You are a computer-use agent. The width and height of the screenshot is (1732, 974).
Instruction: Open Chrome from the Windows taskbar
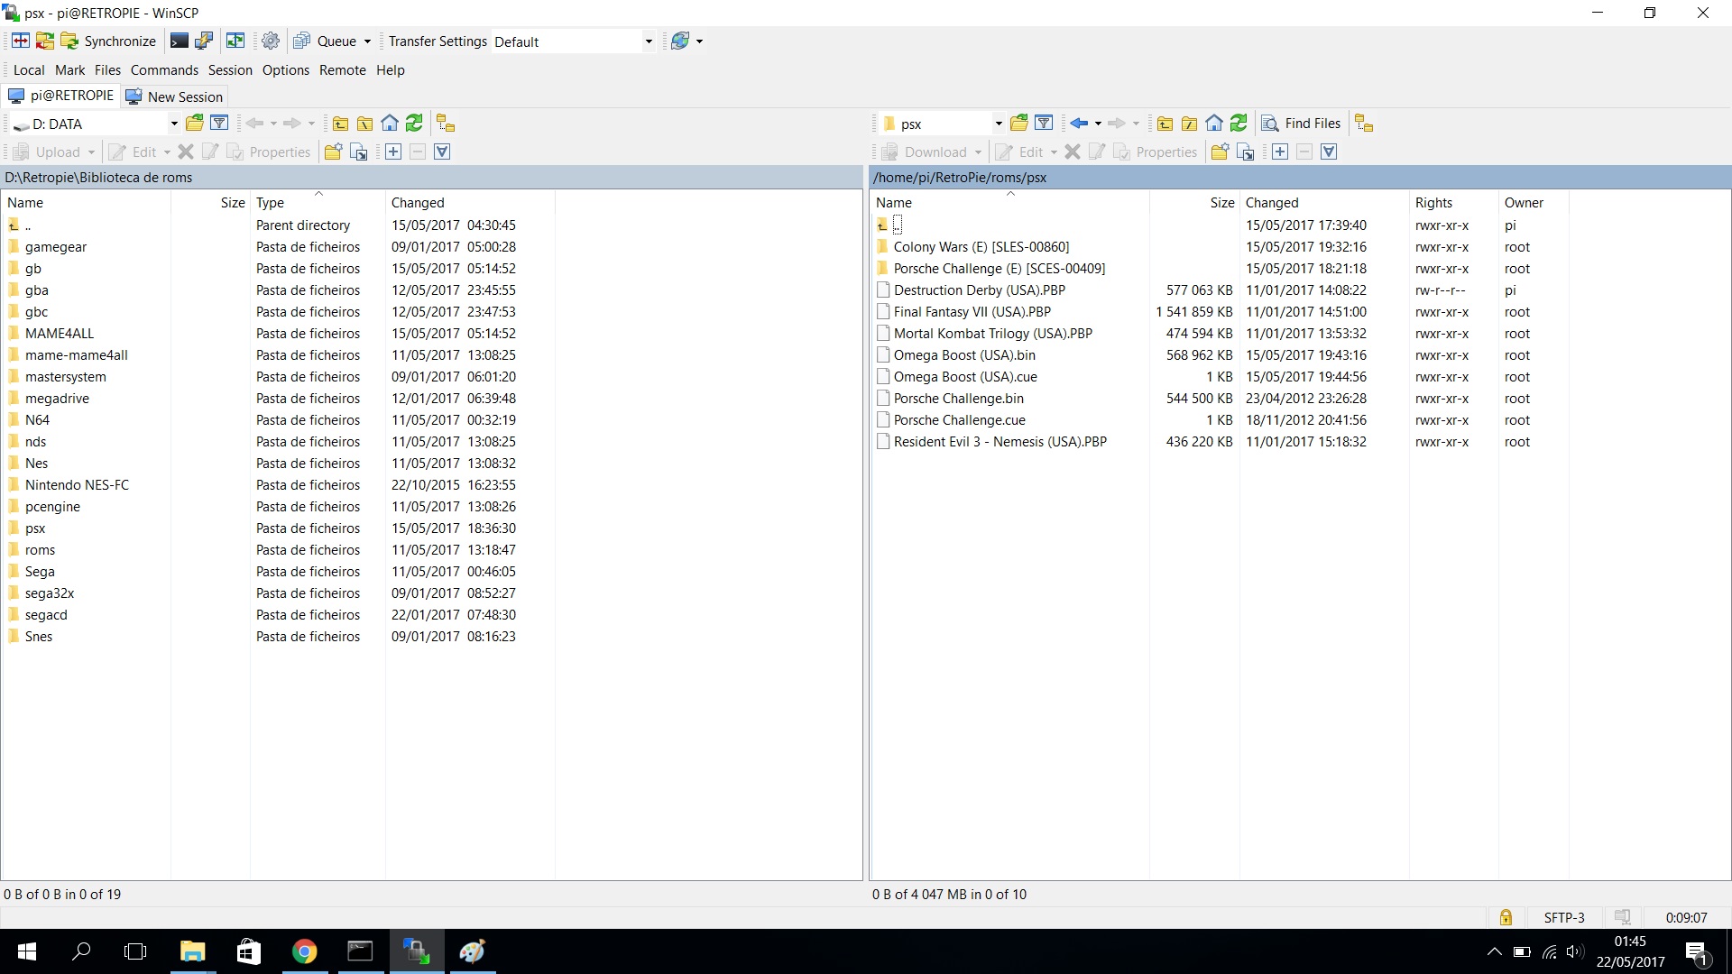304,951
